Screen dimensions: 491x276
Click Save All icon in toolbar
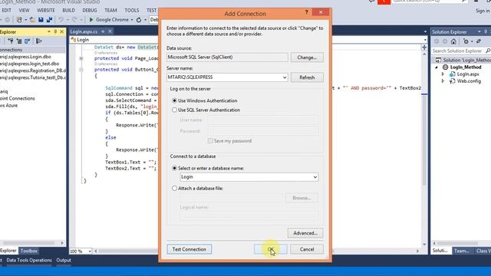click(49, 20)
